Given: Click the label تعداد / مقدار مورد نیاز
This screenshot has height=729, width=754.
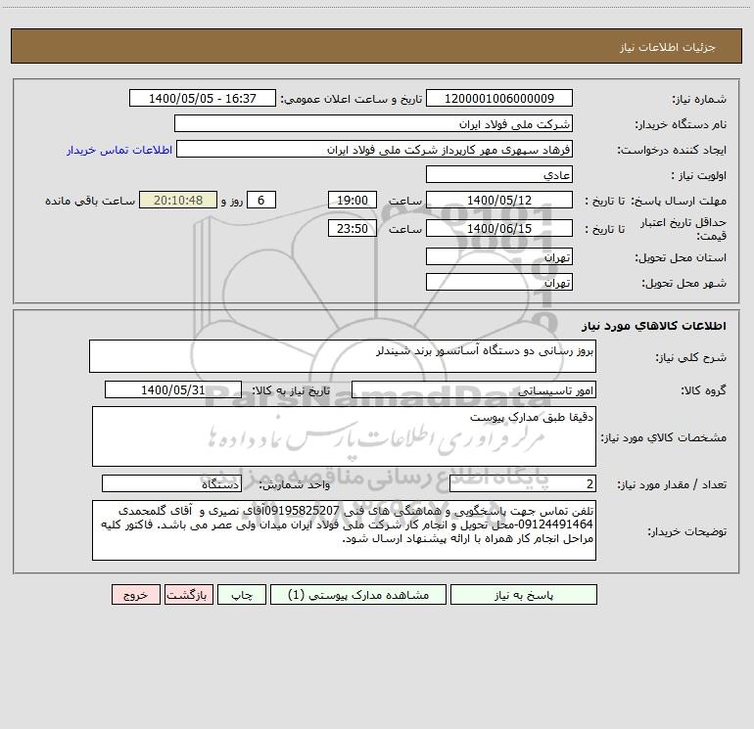Looking at the screenshot, I should click(672, 484).
